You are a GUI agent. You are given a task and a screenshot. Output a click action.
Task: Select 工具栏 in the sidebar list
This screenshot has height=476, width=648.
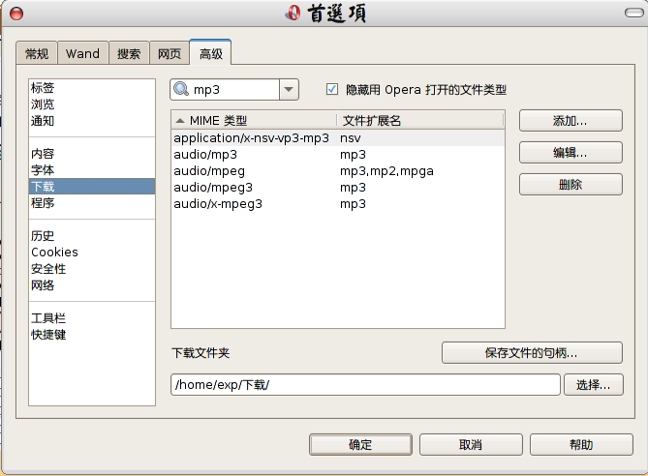[92, 318]
